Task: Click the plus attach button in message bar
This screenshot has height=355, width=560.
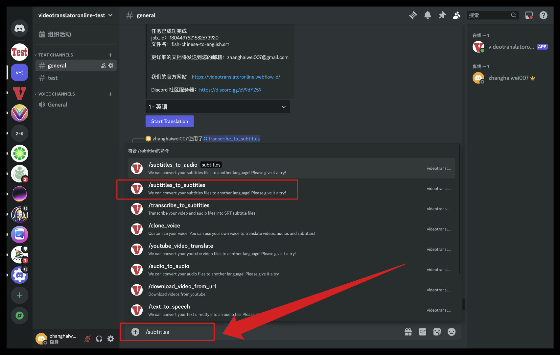Action: coord(135,332)
